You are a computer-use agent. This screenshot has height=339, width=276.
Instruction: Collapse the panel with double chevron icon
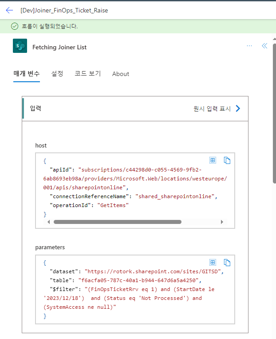(264, 46)
